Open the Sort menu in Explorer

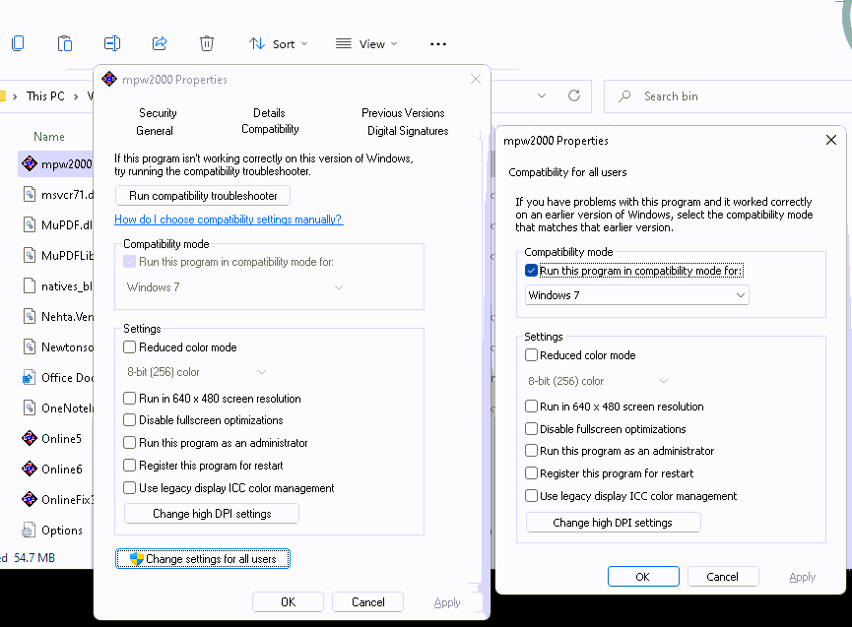(278, 44)
